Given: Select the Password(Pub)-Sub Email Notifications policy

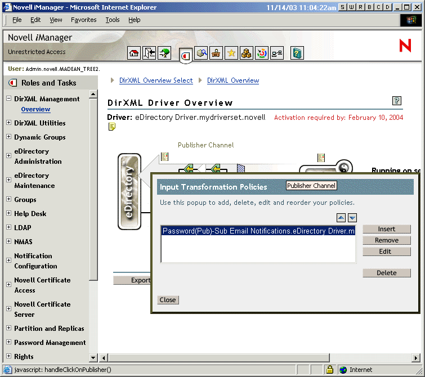Looking at the screenshot, I should pyautogui.click(x=258, y=231).
